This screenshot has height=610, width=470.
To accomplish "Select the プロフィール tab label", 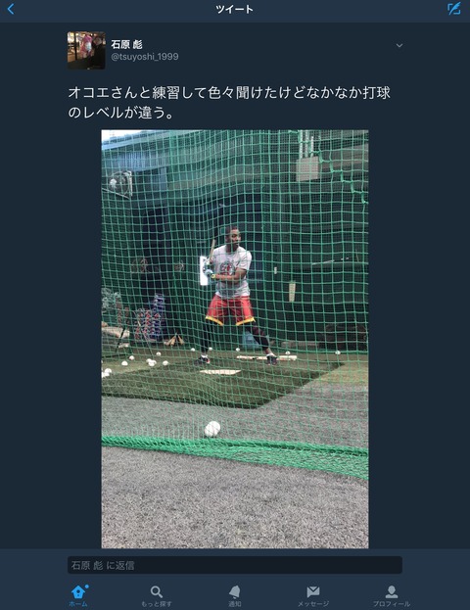I will 392,604.
